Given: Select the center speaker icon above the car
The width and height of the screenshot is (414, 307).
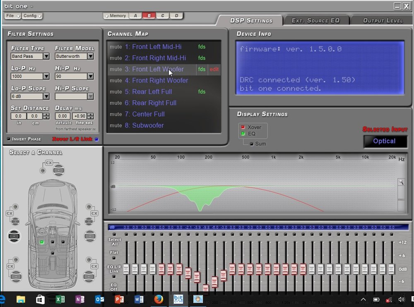Looking at the screenshot, I should pos(59,170).
